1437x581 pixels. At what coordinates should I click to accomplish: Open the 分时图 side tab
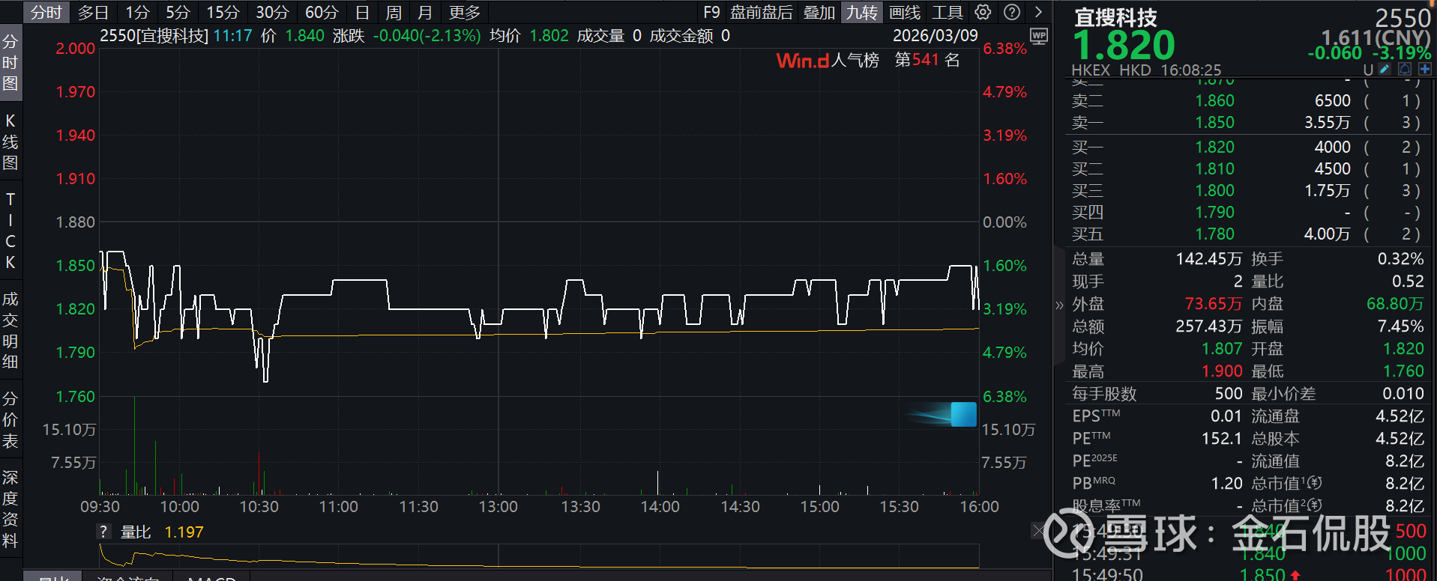pyautogui.click(x=10, y=62)
